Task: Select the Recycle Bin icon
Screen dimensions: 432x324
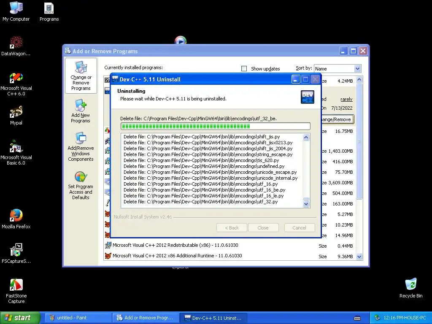Action: [411, 288]
